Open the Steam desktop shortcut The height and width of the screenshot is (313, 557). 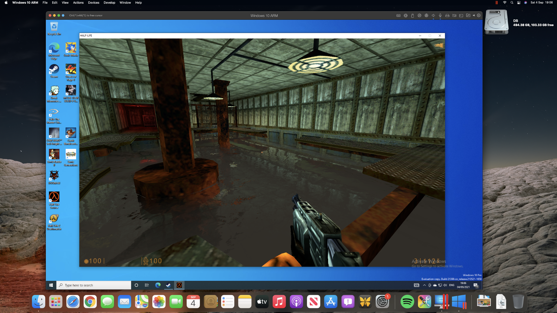click(x=54, y=71)
